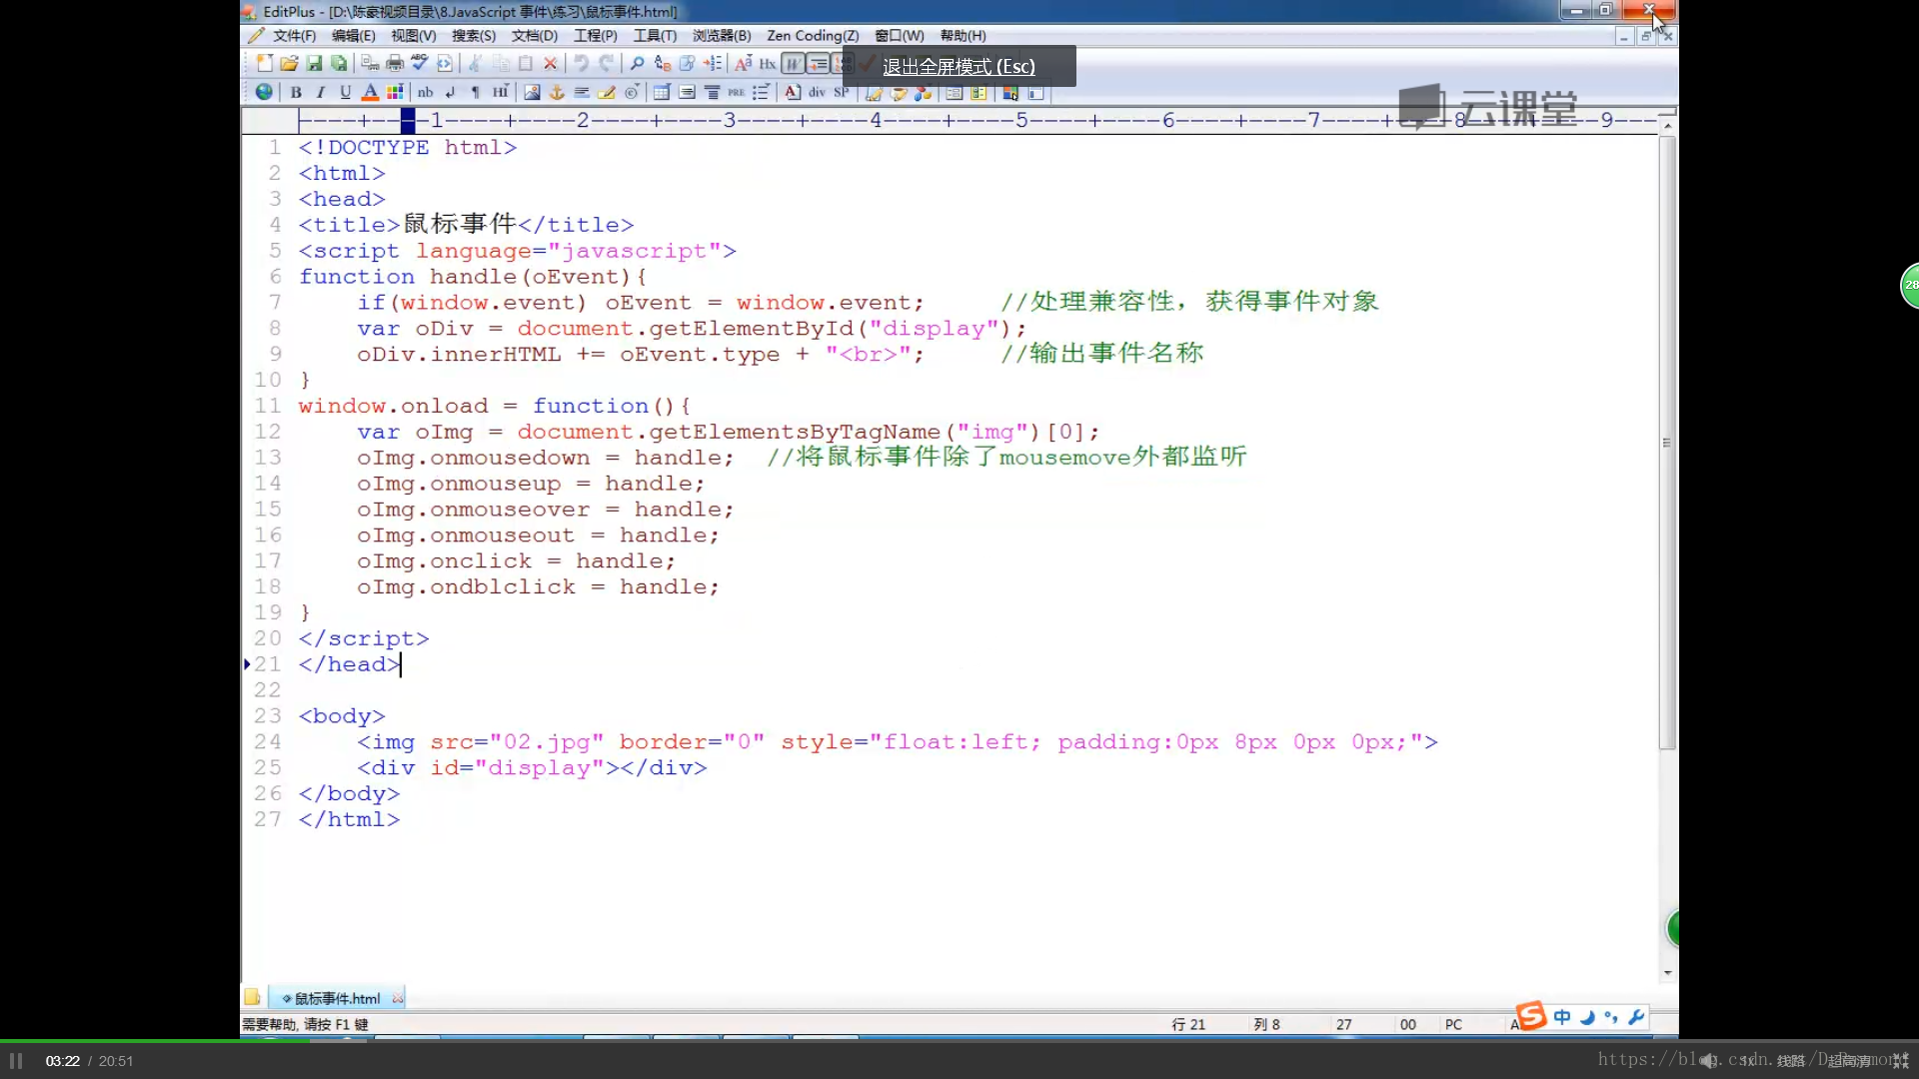Click the Save All icon
The image size is (1919, 1079).
point(339,64)
